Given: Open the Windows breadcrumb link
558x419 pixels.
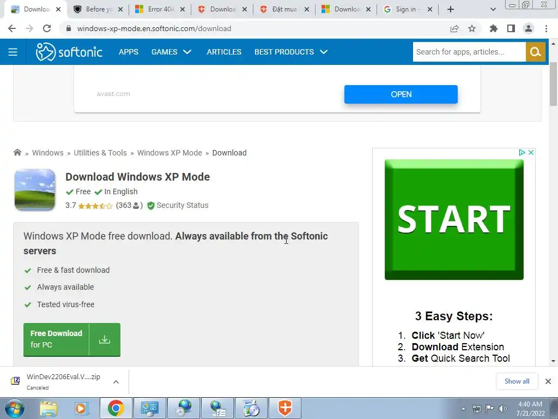Looking at the screenshot, I should click(48, 153).
